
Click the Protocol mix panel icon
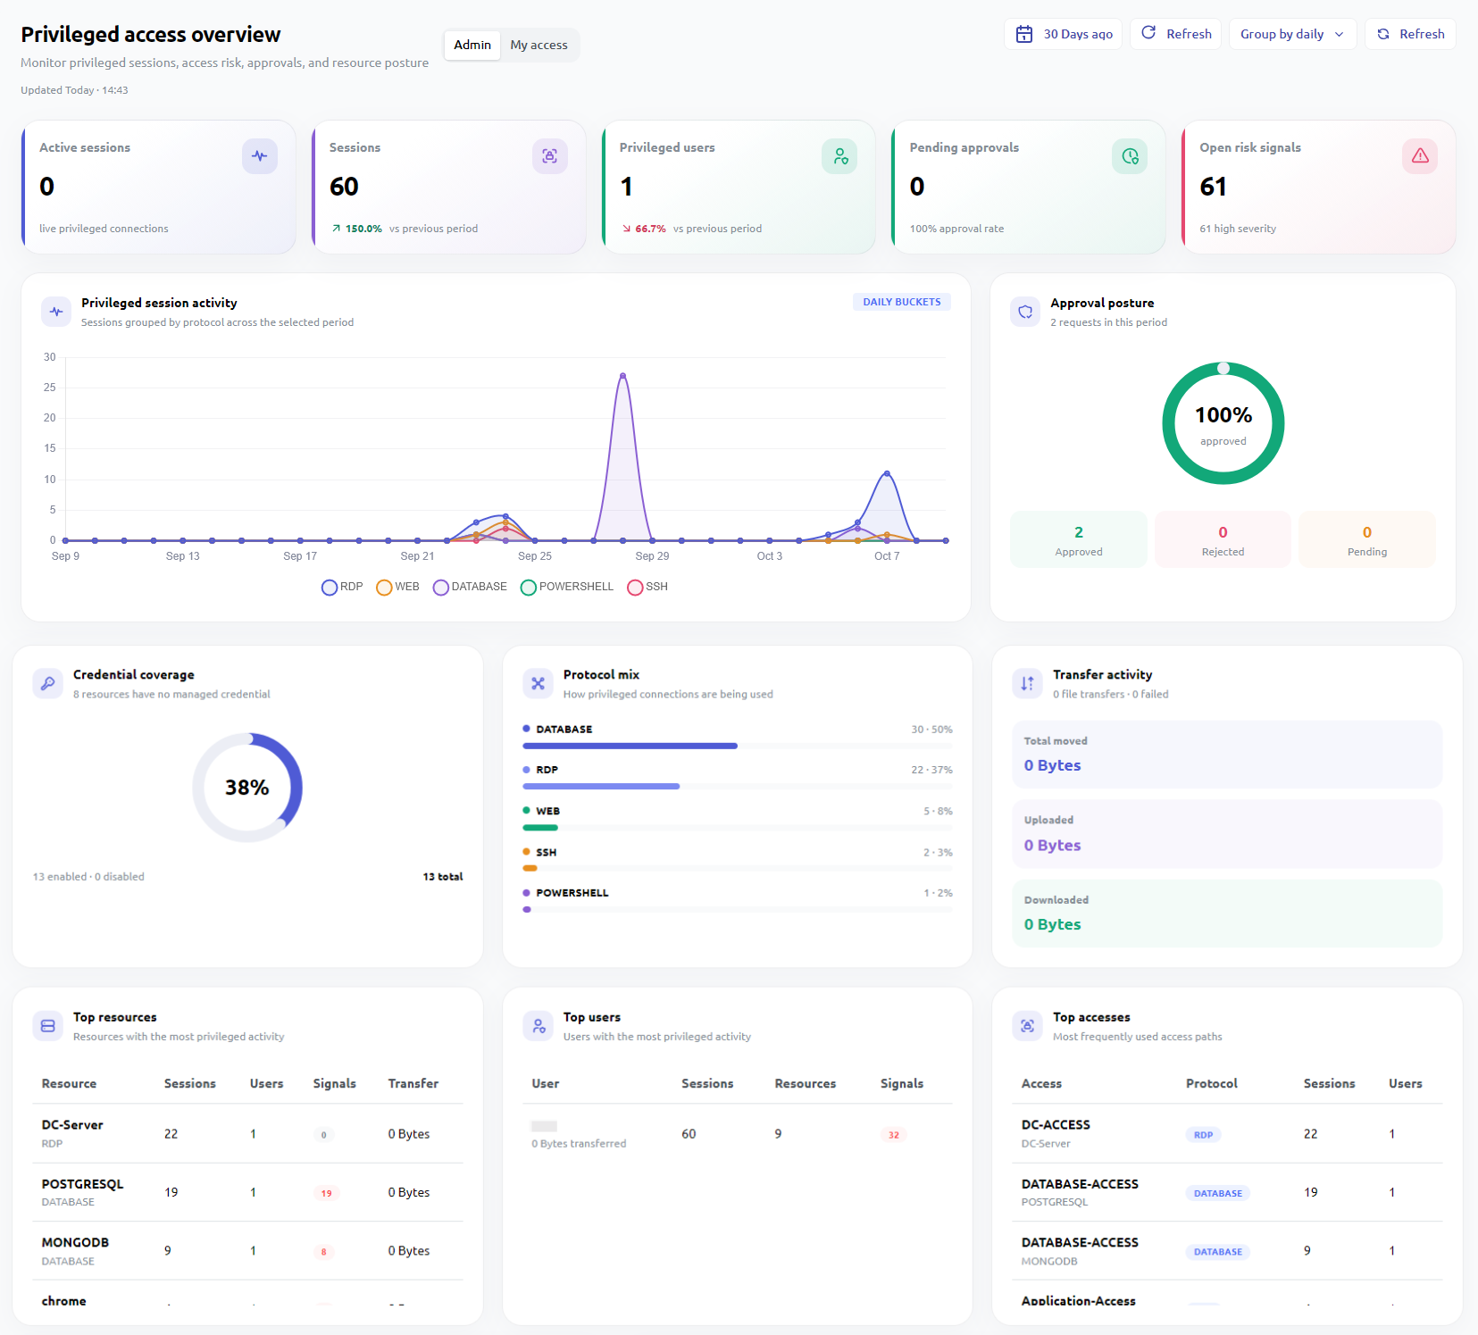[538, 683]
